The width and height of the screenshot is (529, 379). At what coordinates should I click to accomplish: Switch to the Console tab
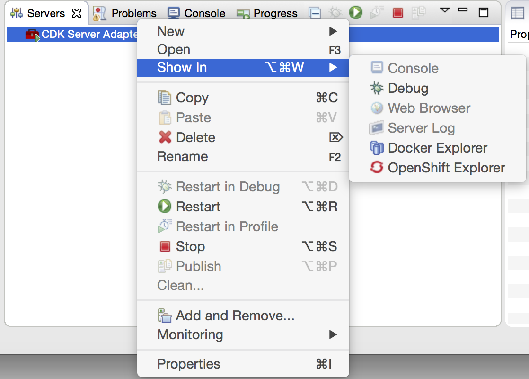tap(204, 13)
